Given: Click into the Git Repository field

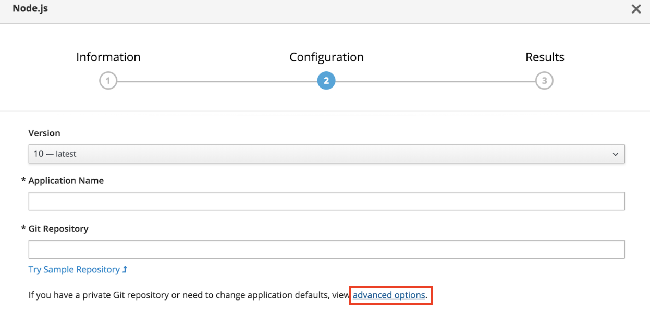Looking at the screenshot, I should point(326,249).
